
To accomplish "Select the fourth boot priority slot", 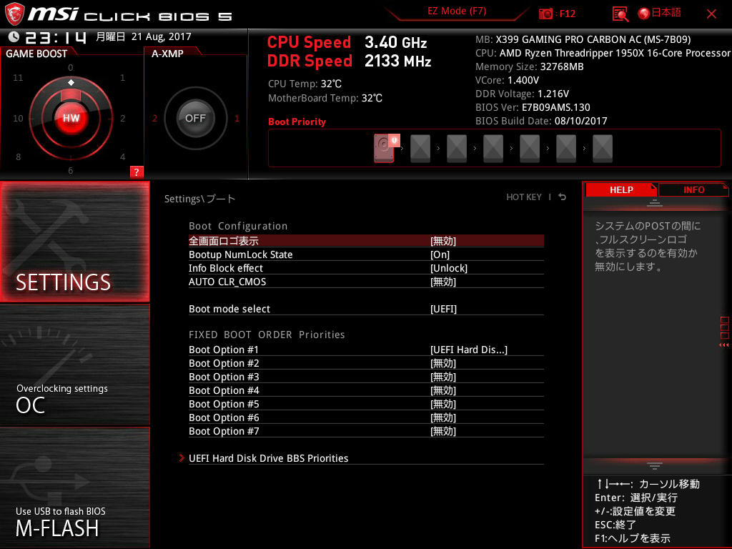I will pos(493,149).
